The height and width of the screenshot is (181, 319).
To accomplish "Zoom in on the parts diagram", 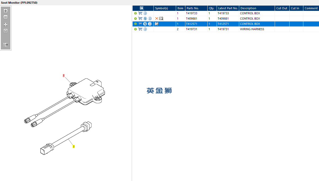I will [6, 11].
